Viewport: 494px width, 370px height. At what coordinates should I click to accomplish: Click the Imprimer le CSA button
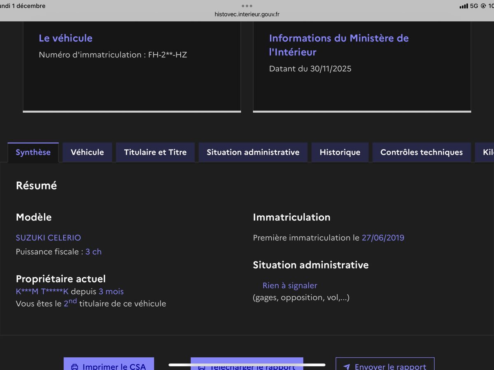tap(109, 364)
